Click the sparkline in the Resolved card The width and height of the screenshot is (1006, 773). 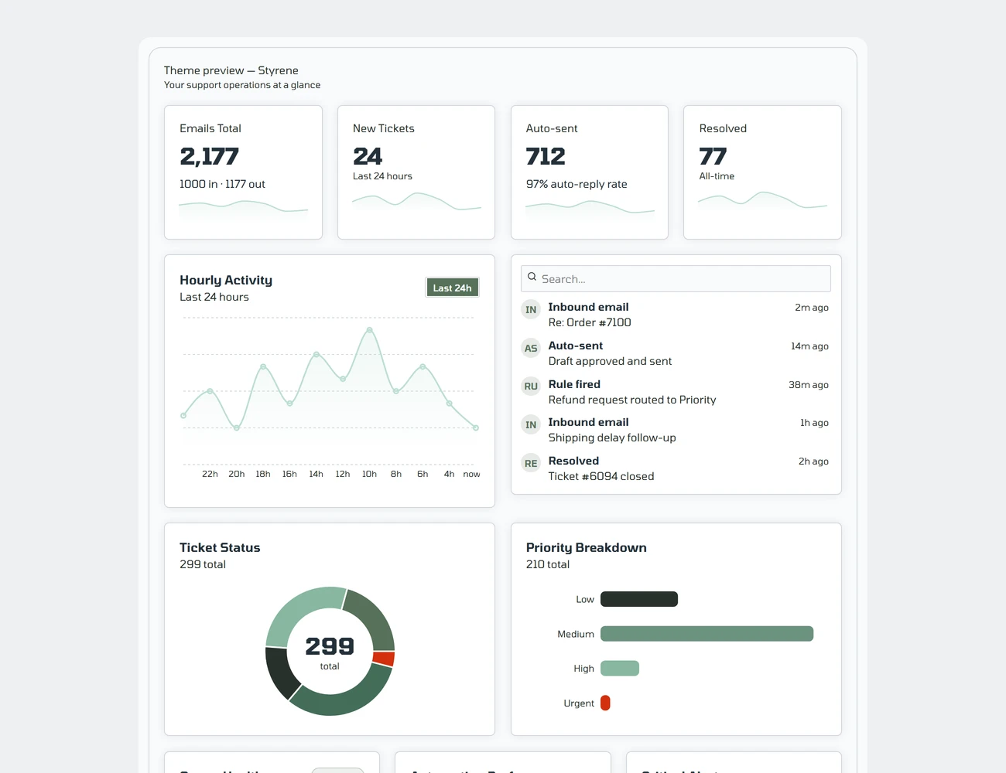coord(762,201)
